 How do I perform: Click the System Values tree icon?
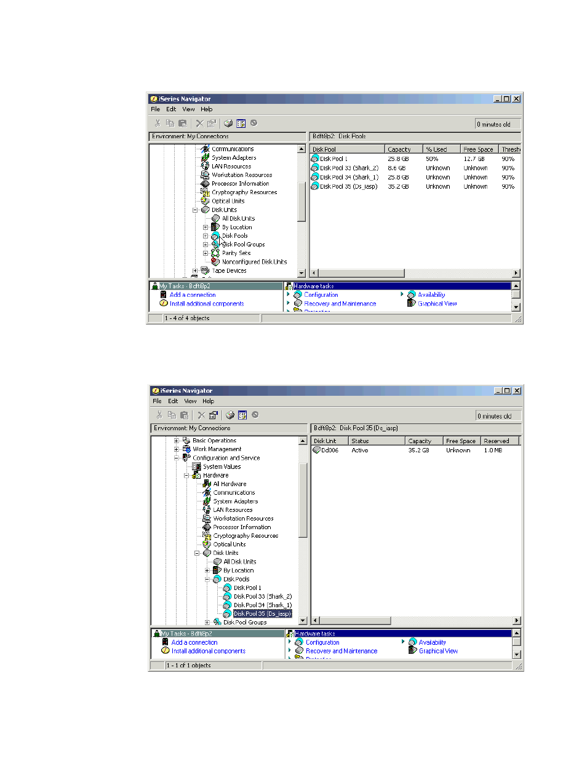[196, 466]
